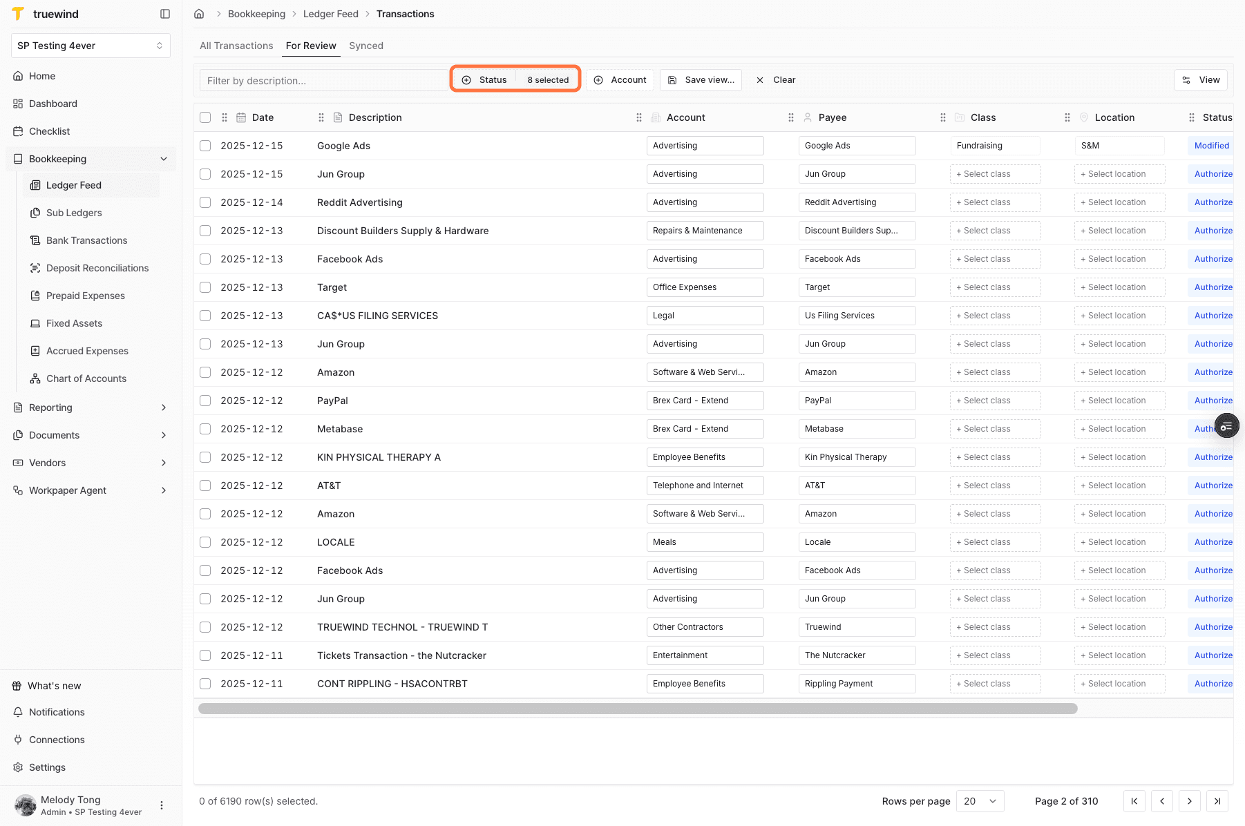The height and width of the screenshot is (826, 1245).
Task: Open Settings from the sidebar
Action: coord(91,767)
